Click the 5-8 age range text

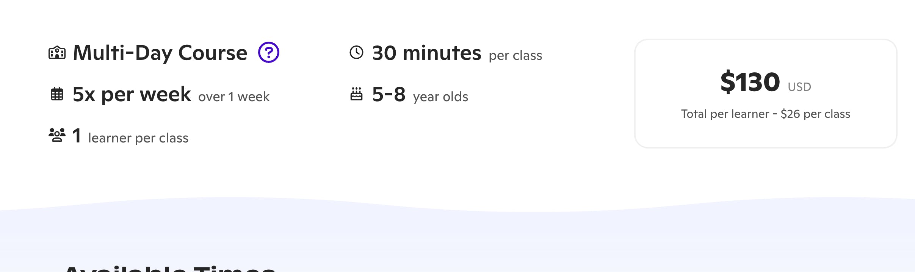389,94
